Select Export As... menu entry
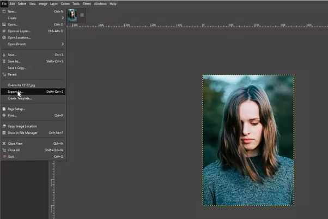Screen dimensions: 328x219 coord(33,92)
